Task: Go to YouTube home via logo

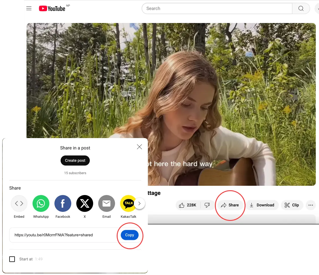Action: click(x=52, y=8)
